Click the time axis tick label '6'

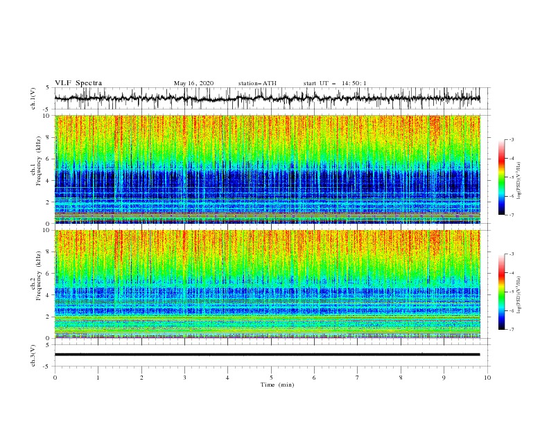pos(314,378)
